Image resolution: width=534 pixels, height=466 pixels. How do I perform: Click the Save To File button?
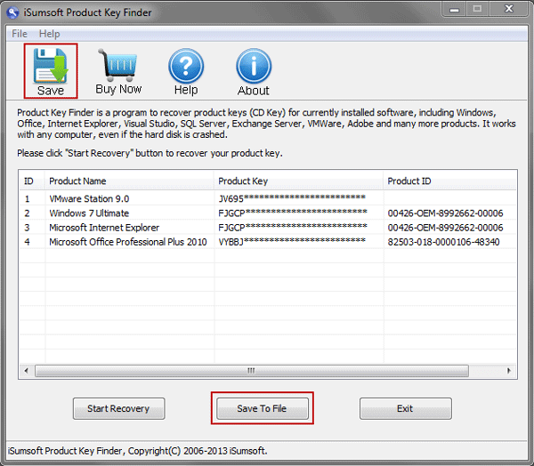(x=263, y=408)
